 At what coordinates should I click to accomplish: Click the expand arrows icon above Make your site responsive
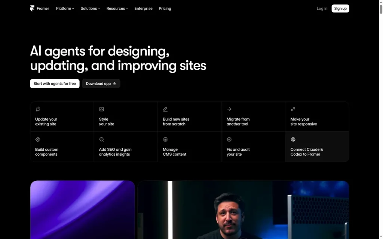point(293,109)
